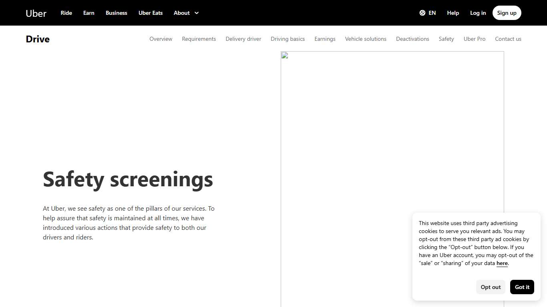Screen dimensions: 547x307
Task: Switch to the Earnings tab
Action: 325,39
